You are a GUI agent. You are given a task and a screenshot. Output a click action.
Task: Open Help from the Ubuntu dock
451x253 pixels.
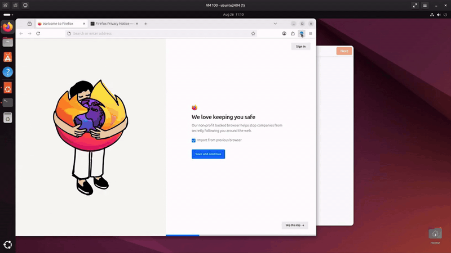click(8, 72)
